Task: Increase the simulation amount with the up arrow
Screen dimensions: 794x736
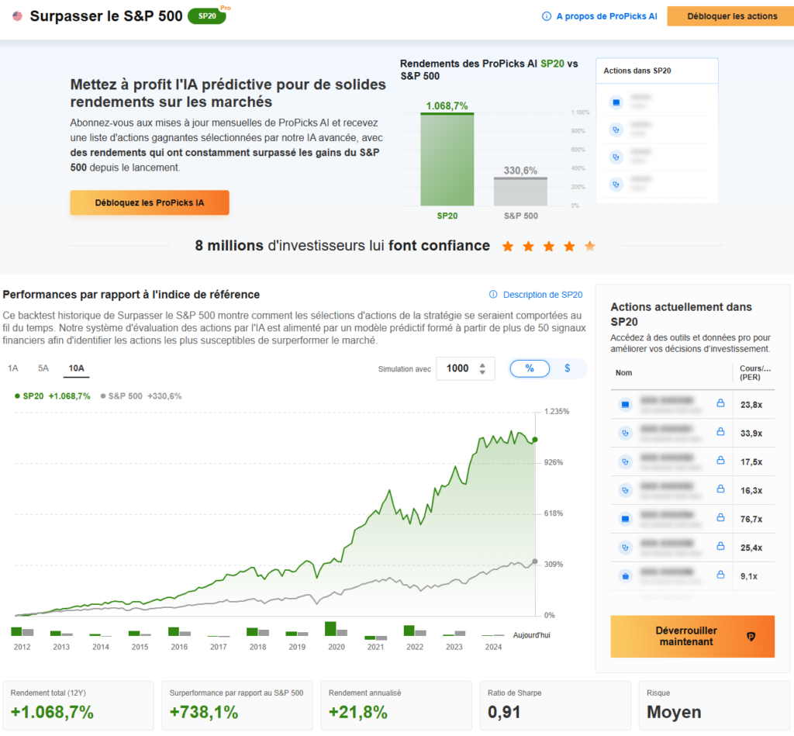Action: 483,365
